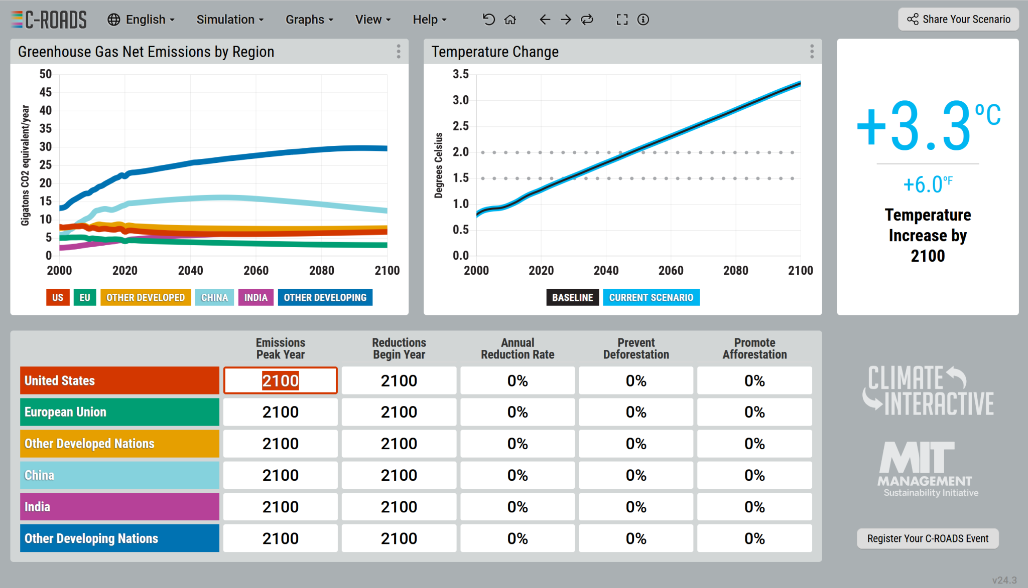The height and width of the screenshot is (588, 1028).
Task: Select United States Emissions Peak Year field
Action: (x=281, y=380)
